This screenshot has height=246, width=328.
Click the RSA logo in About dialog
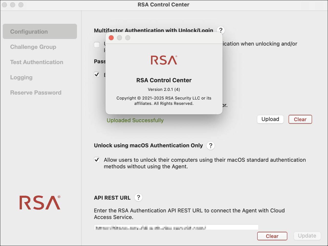pyautogui.click(x=164, y=60)
